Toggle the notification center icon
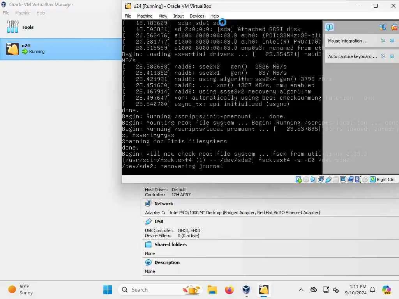Image resolution: width=399 pixels, height=299 pixels. pos(329,27)
